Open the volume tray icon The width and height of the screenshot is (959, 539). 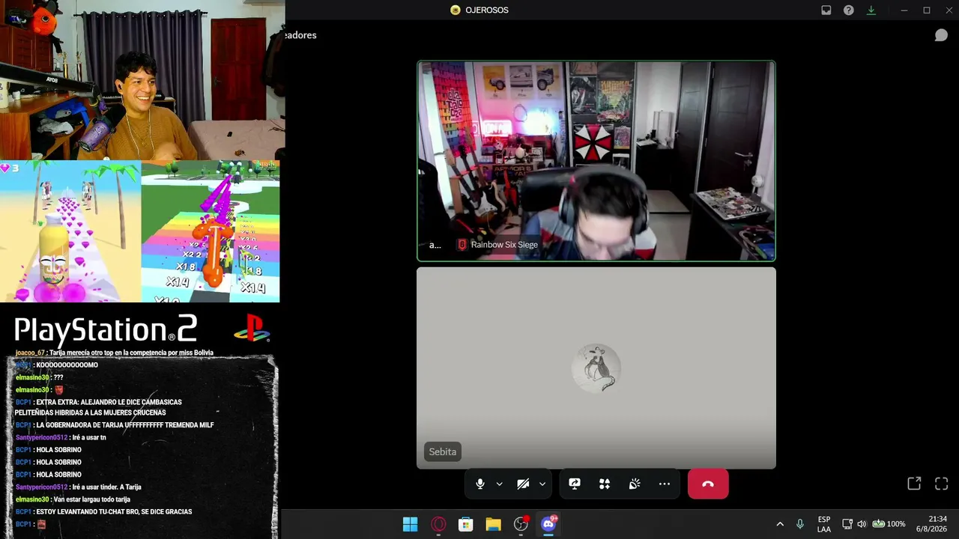[862, 524]
